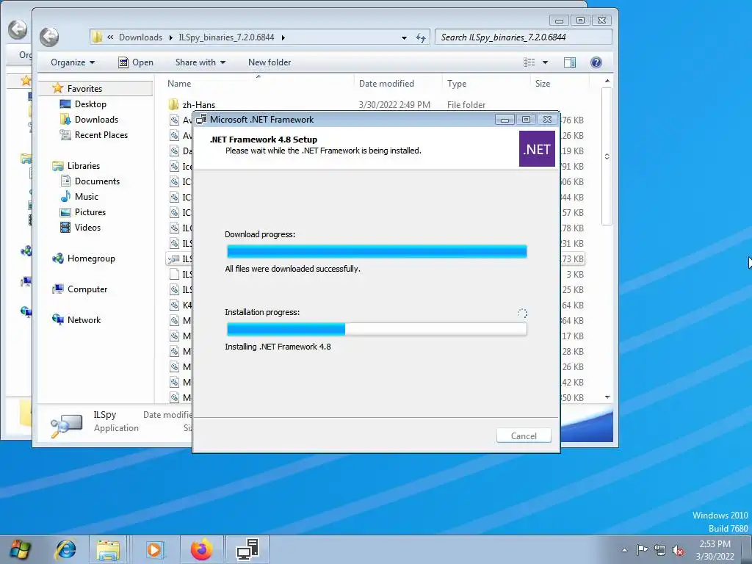Click the file list scroll down arrow

(607, 397)
